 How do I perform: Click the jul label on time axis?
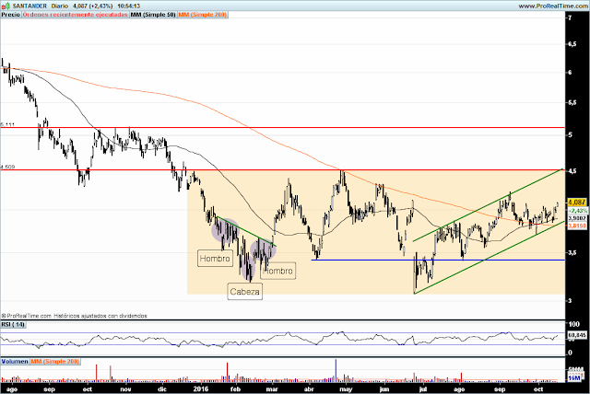click(423, 389)
